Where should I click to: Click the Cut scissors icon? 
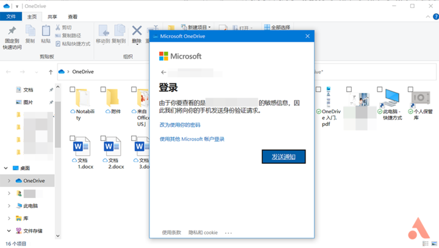58,27
